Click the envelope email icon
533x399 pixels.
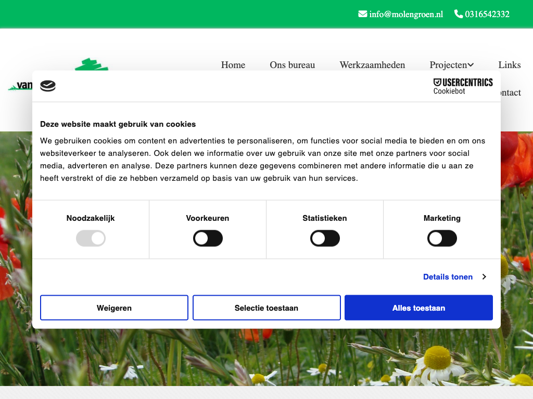363,14
